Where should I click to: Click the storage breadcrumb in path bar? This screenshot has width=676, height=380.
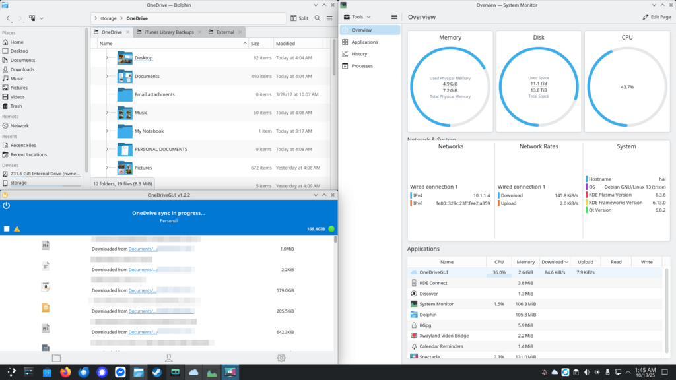pyautogui.click(x=108, y=18)
